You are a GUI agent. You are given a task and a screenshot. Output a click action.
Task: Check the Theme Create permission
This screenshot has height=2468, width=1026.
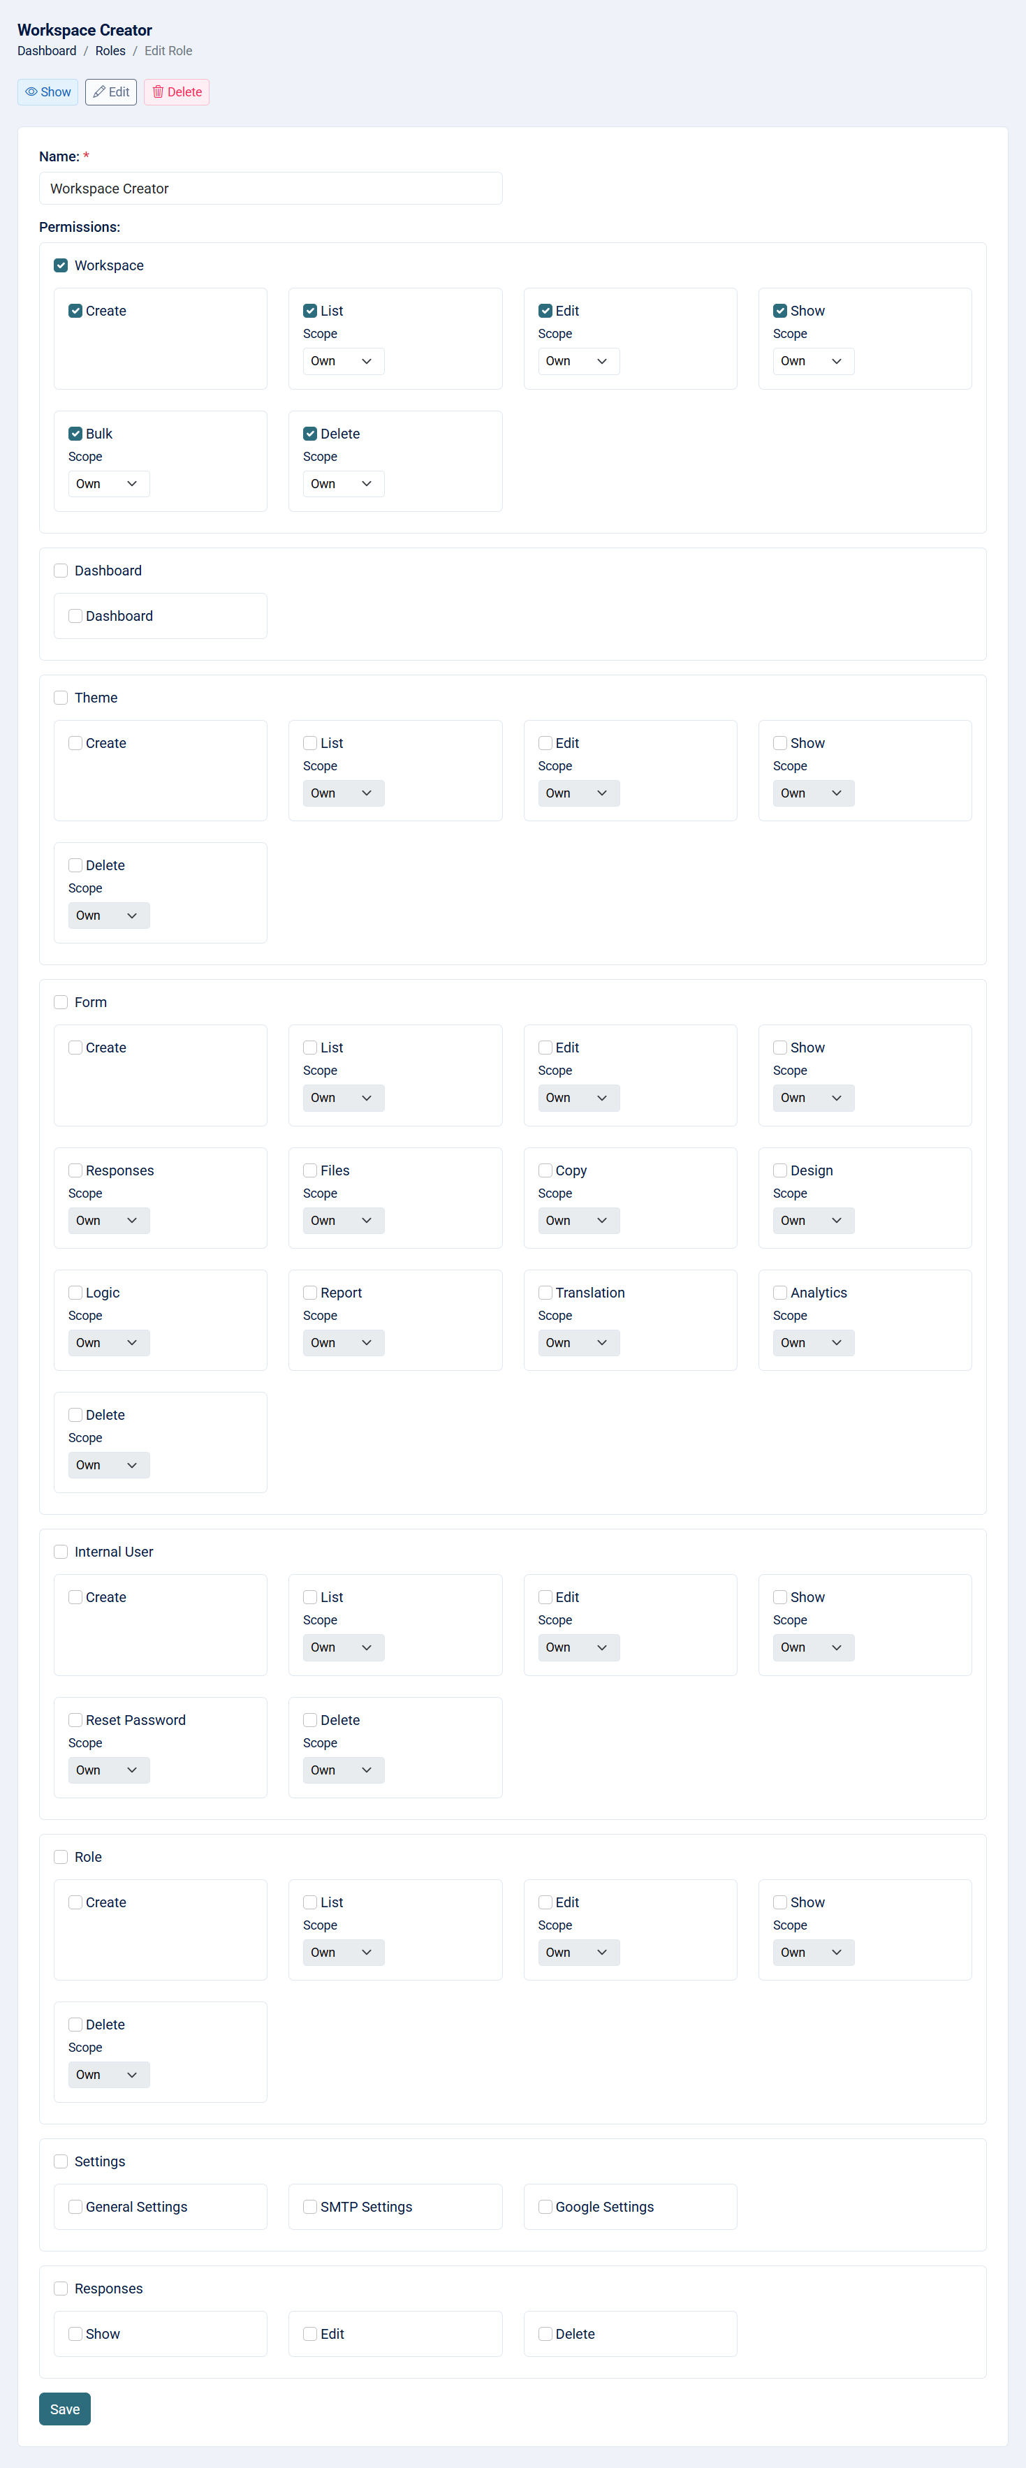[x=75, y=742]
